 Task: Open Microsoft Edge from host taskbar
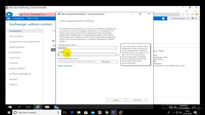72,112
